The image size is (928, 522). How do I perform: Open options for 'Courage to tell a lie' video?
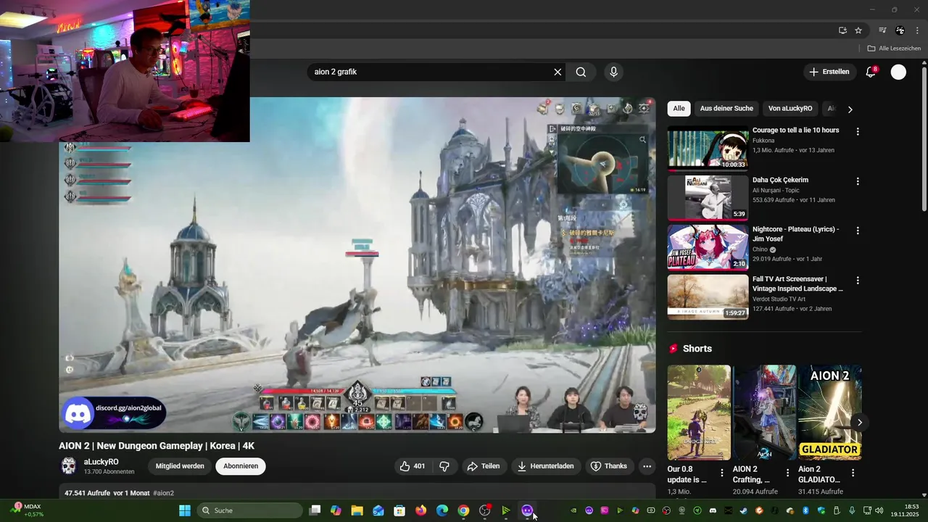[x=858, y=132]
